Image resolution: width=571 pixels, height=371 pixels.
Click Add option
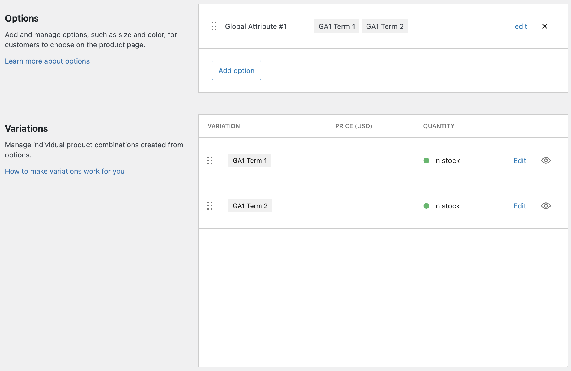(236, 70)
